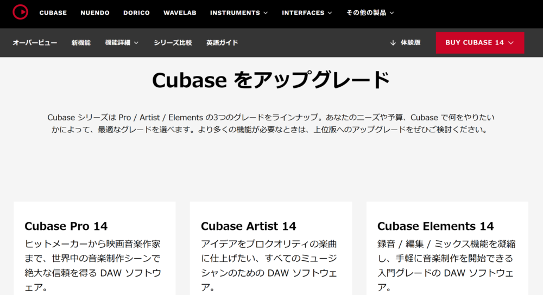Click the chevron on BUY CUBASE 14
The width and height of the screenshot is (543, 295).
511,42
